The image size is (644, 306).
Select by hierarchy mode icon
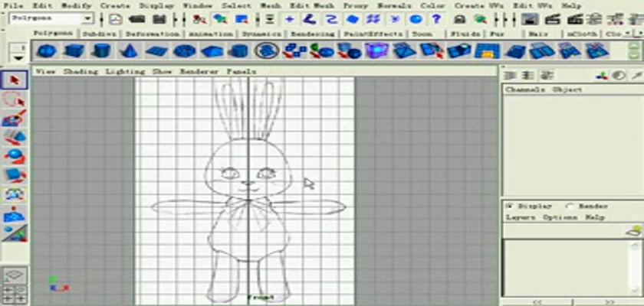tap(199, 19)
